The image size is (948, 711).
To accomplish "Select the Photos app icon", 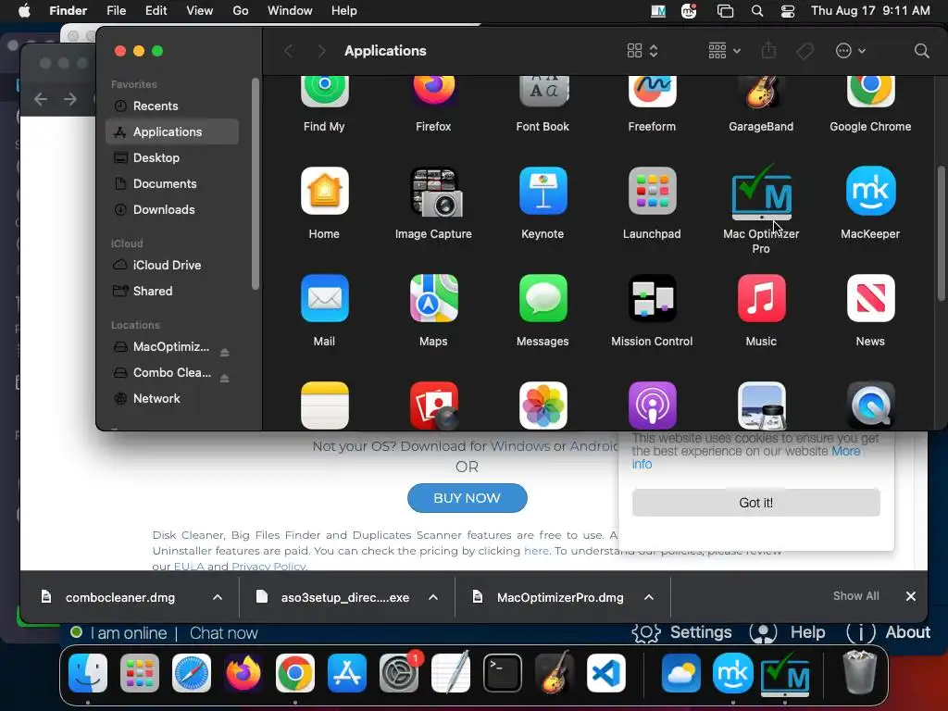I will tap(543, 405).
